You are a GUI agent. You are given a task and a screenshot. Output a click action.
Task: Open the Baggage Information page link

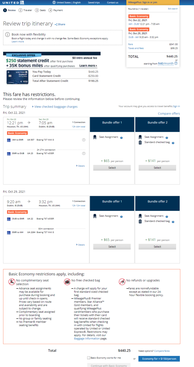click(87, 339)
